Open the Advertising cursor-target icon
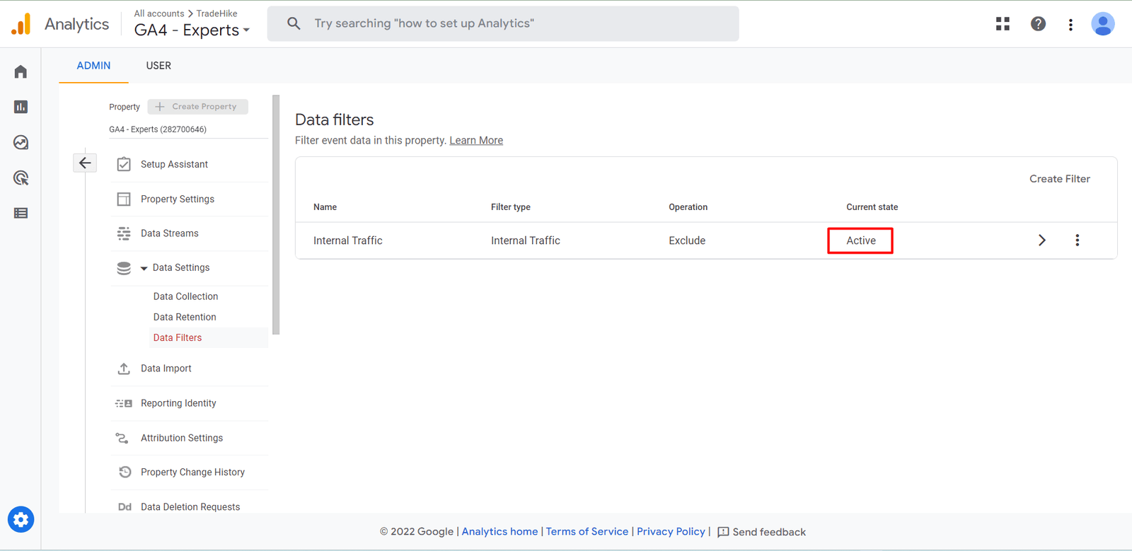This screenshot has height=551, width=1132. (21, 178)
